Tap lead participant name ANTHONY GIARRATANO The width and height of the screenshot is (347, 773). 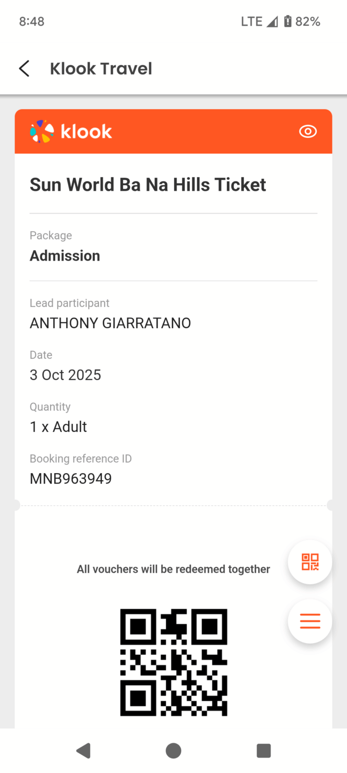point(110,323)
